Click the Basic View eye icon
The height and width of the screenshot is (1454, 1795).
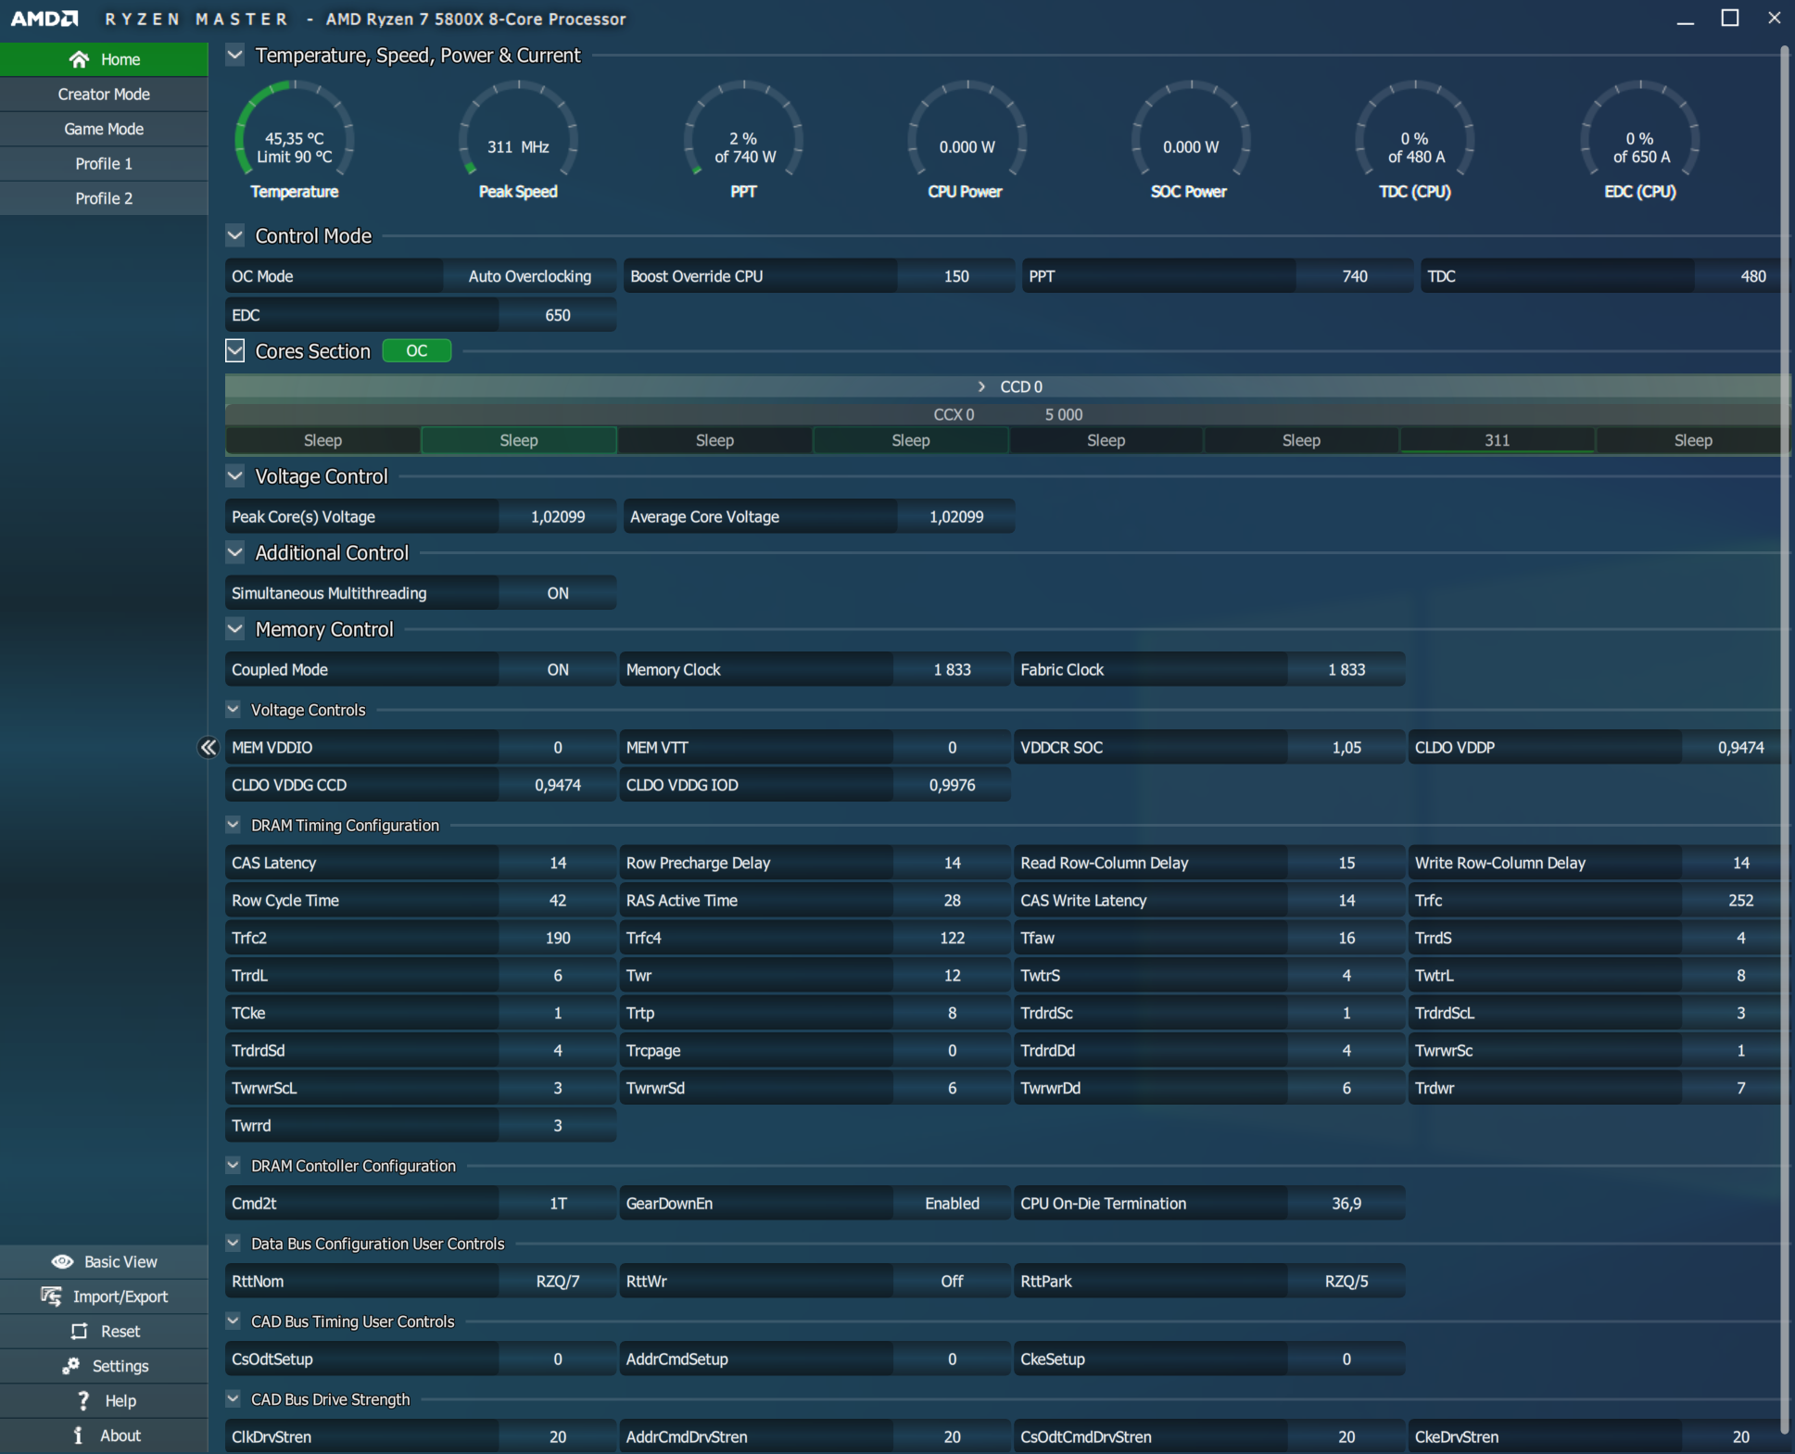[62, 1261]
